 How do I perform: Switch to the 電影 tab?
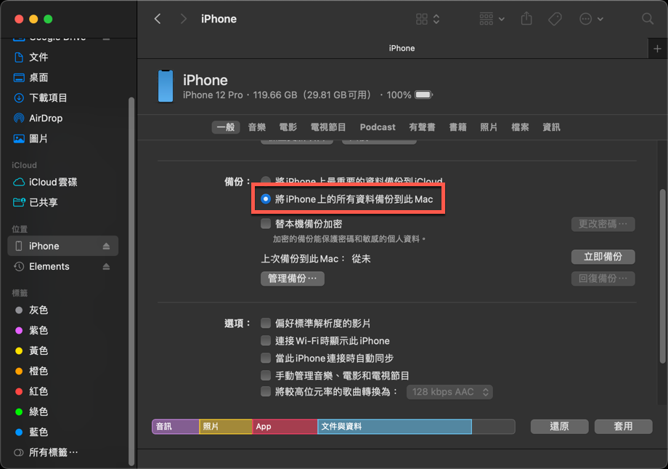click(288, 127)
